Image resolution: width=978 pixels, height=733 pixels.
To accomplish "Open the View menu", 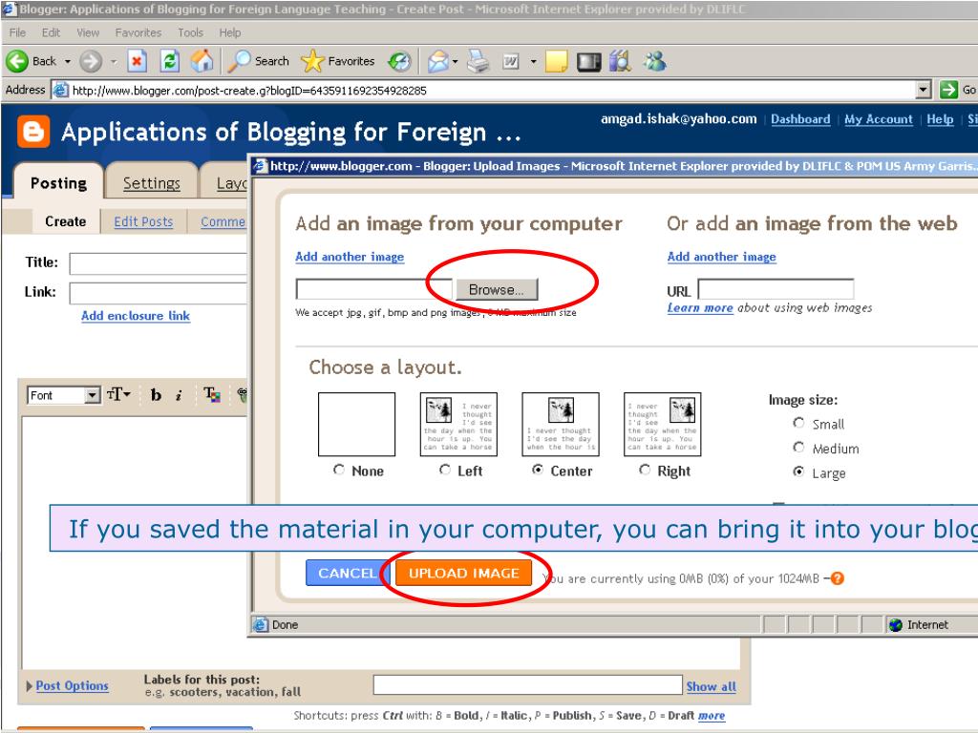I will pos(88,32).
